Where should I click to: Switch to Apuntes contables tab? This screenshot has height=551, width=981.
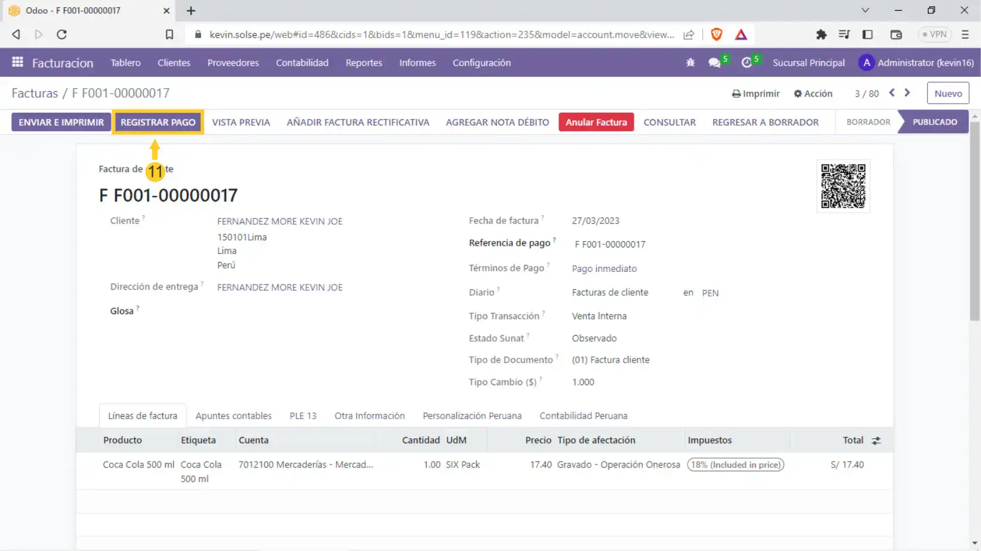click(x=233, y=416)
